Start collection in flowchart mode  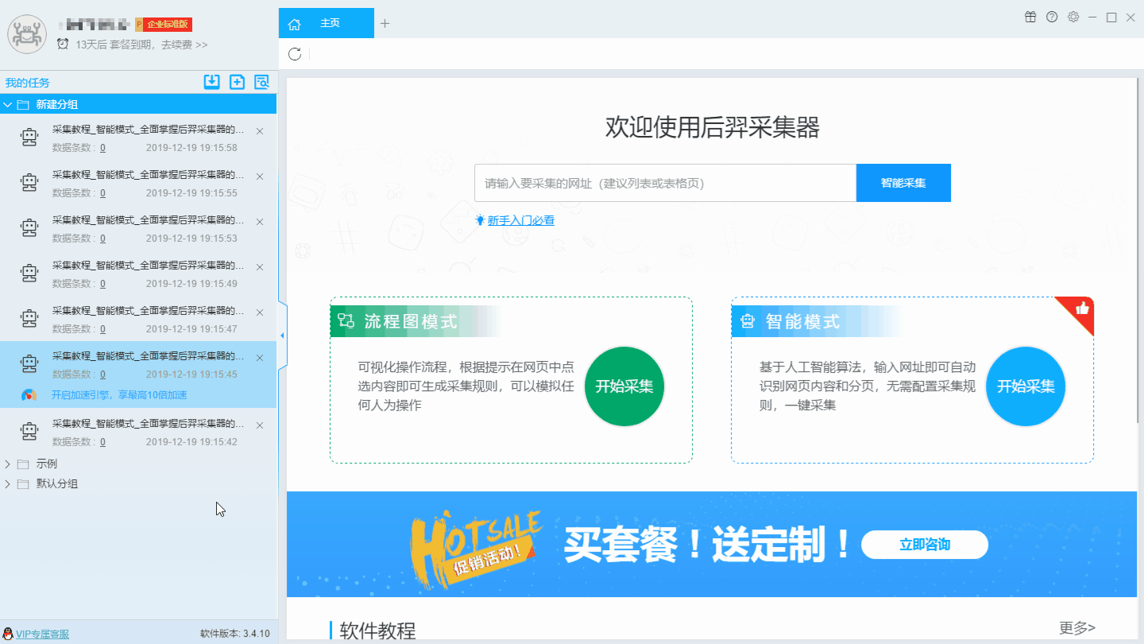624,386
